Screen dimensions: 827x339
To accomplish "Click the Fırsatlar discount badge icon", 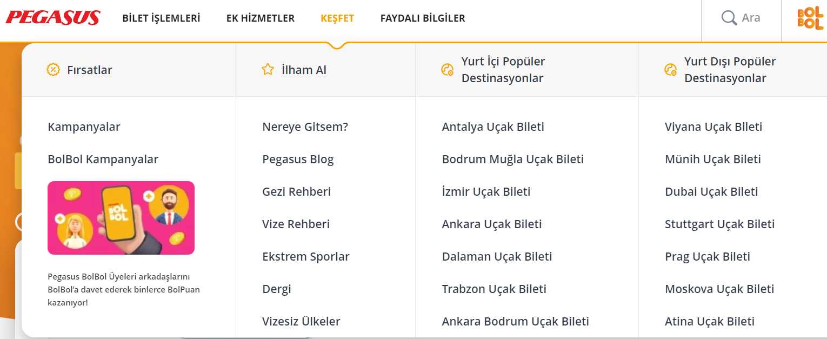I will (53, 70).
